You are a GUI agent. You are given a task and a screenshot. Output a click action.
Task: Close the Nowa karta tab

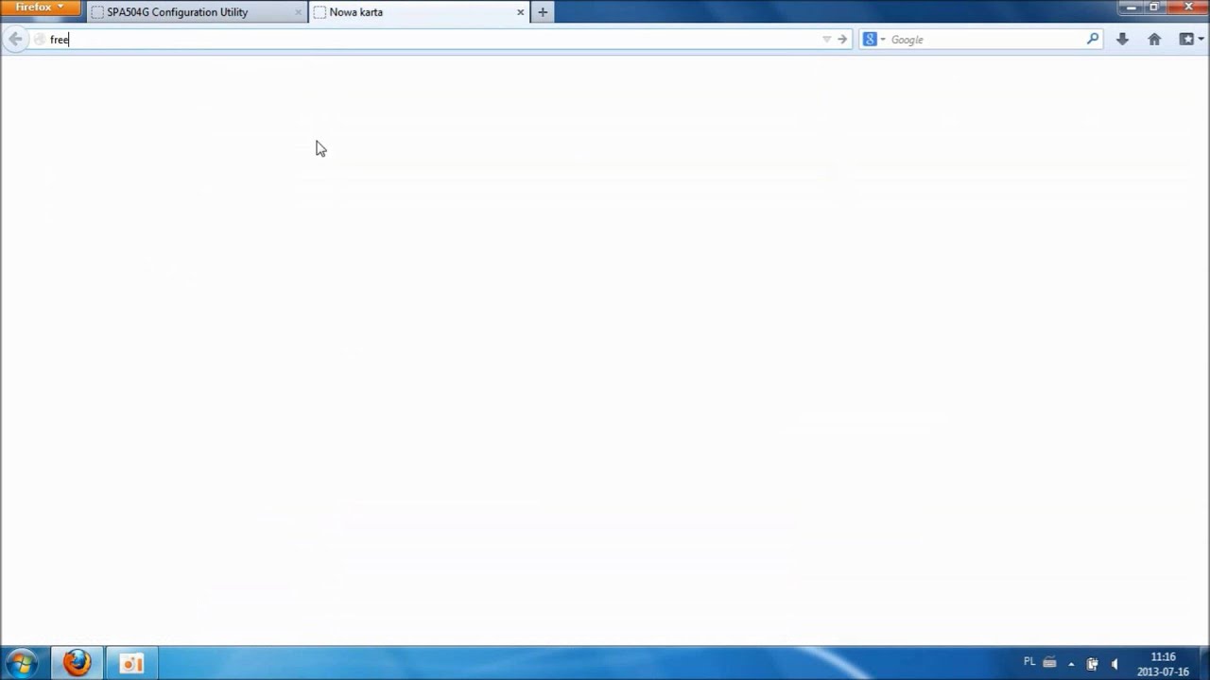[x=520, y=12]
